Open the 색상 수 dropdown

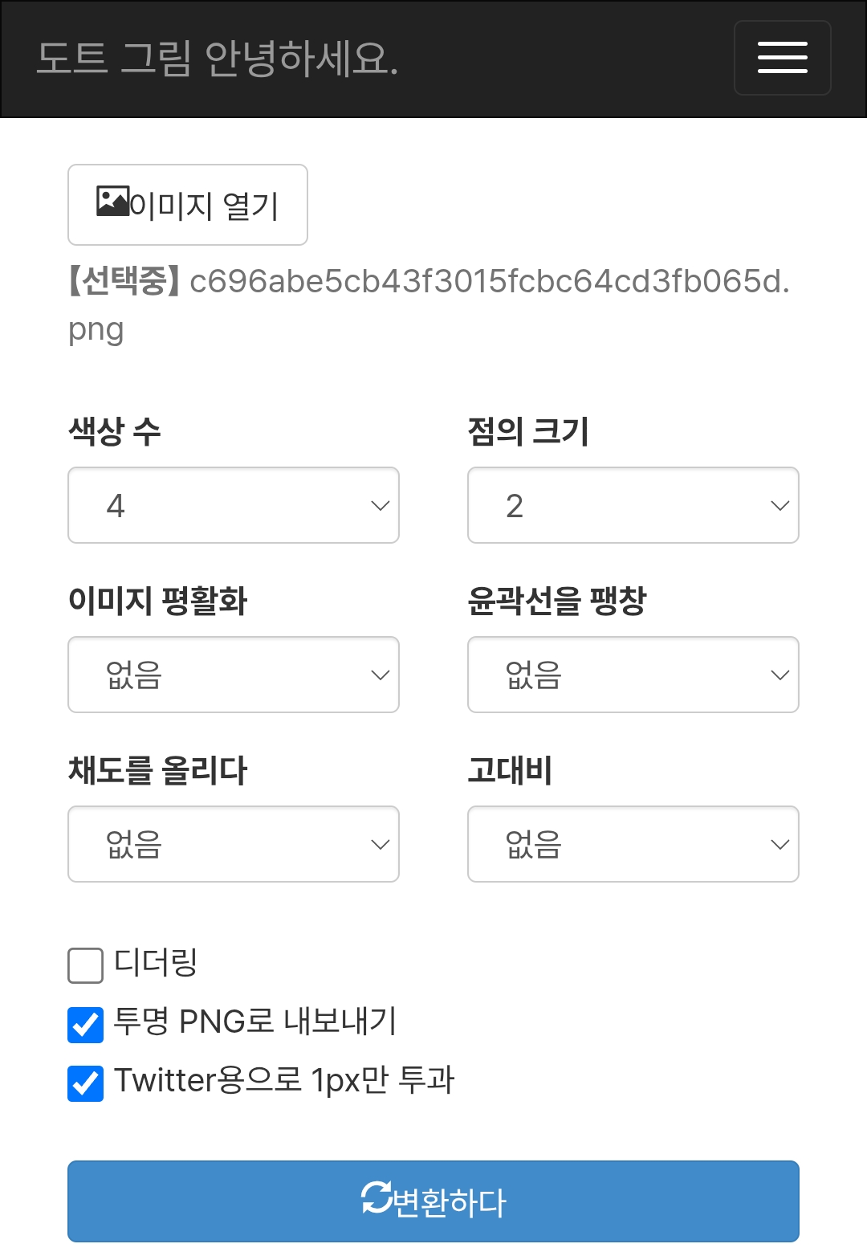(x=234, y=505)
